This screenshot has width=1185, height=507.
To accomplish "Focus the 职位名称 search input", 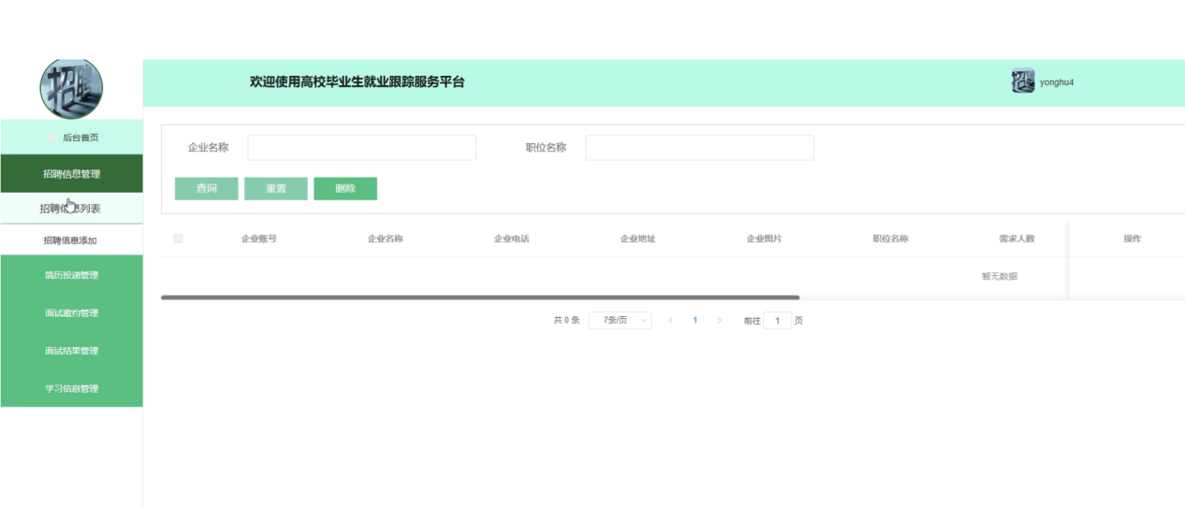I will [x=699, y=148].
